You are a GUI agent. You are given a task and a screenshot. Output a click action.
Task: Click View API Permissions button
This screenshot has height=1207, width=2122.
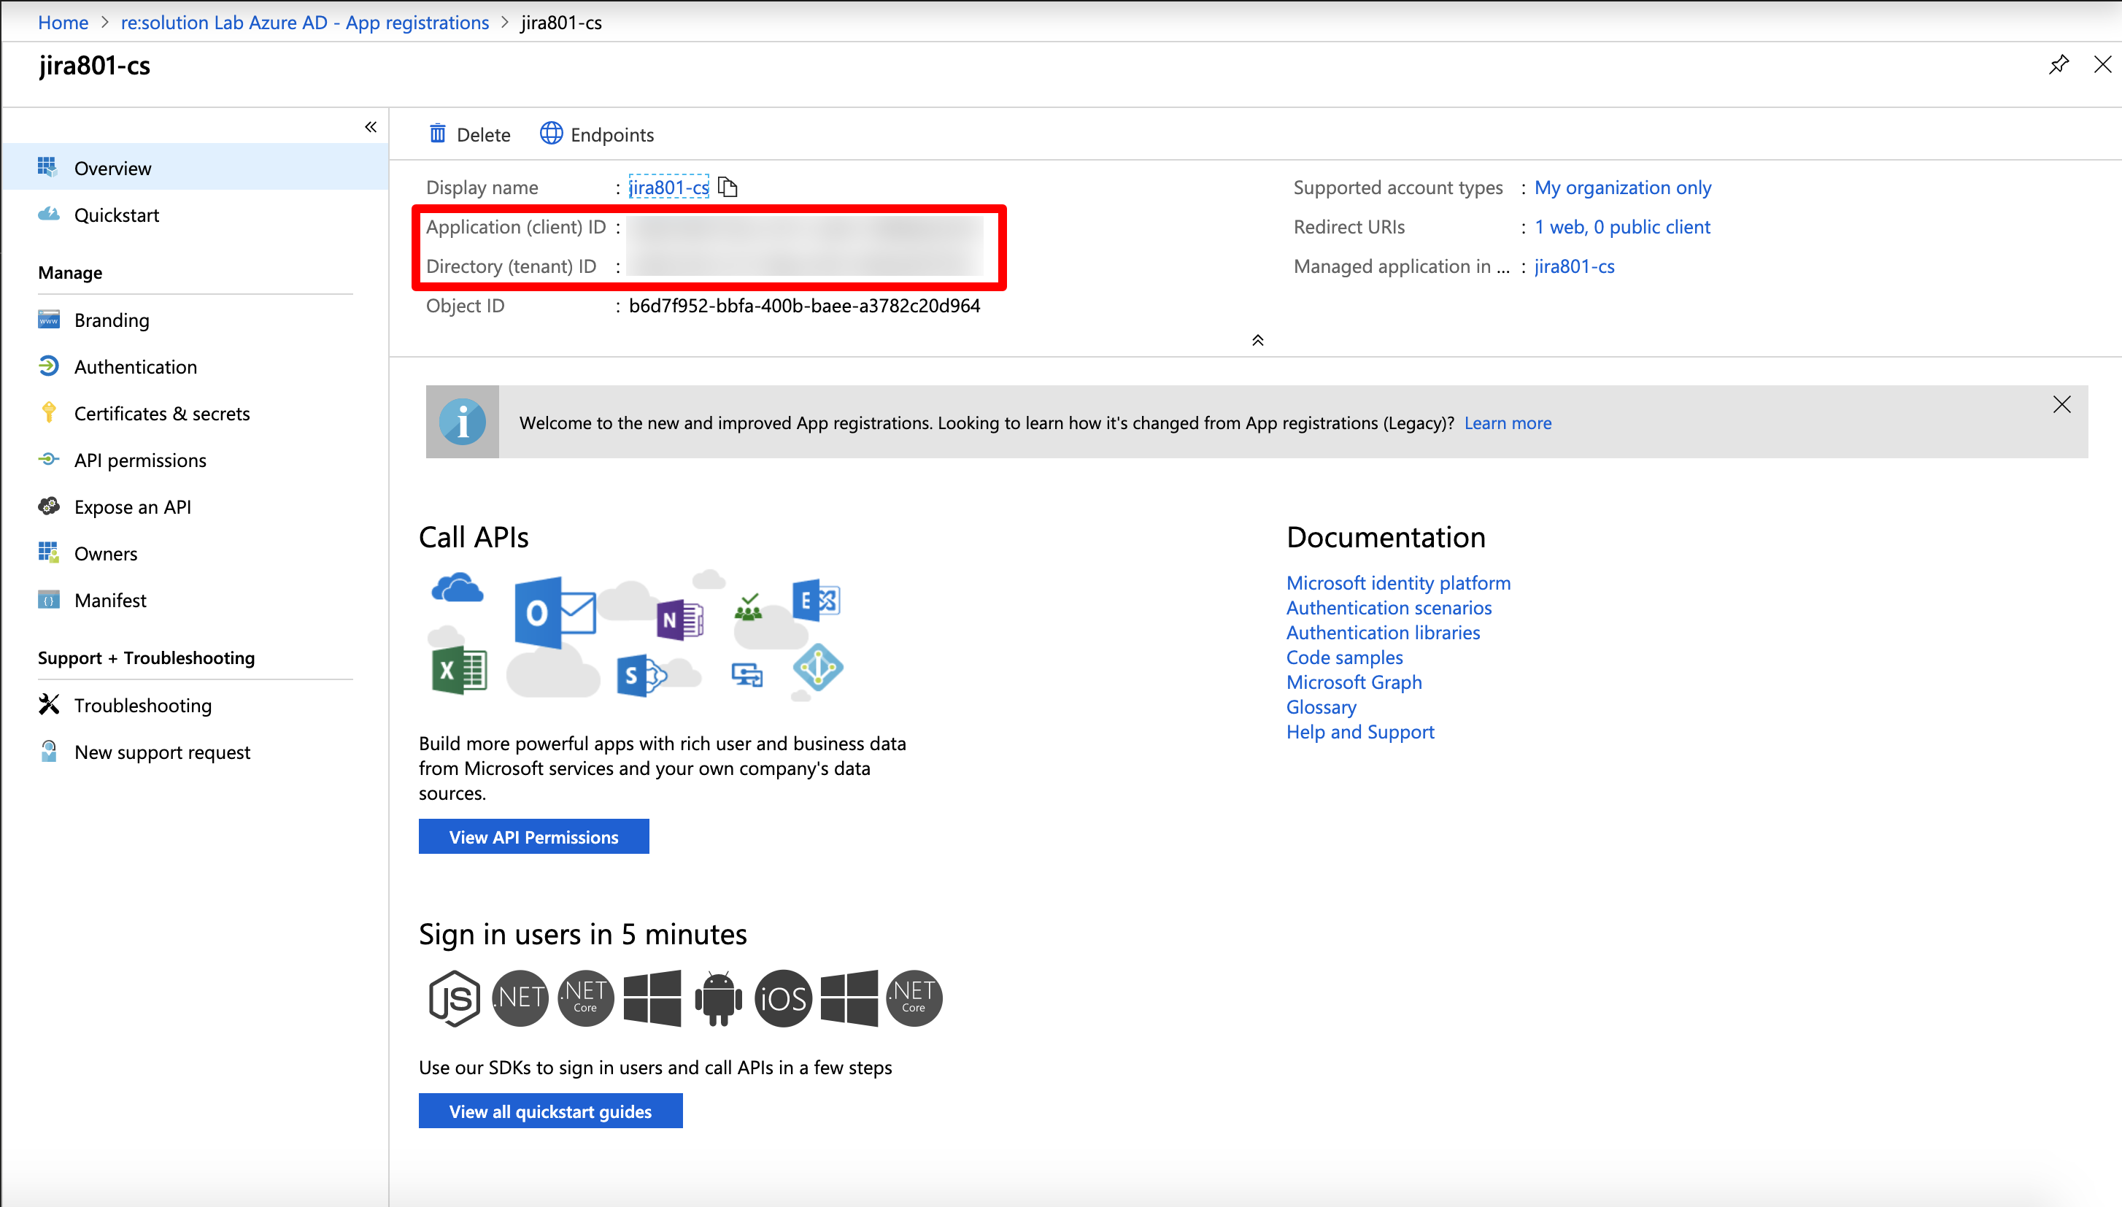click(x=534, y=836)
